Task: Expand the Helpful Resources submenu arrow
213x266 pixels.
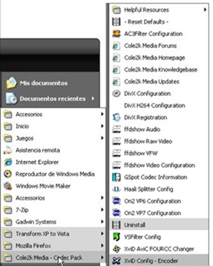Action: (205, 9)
